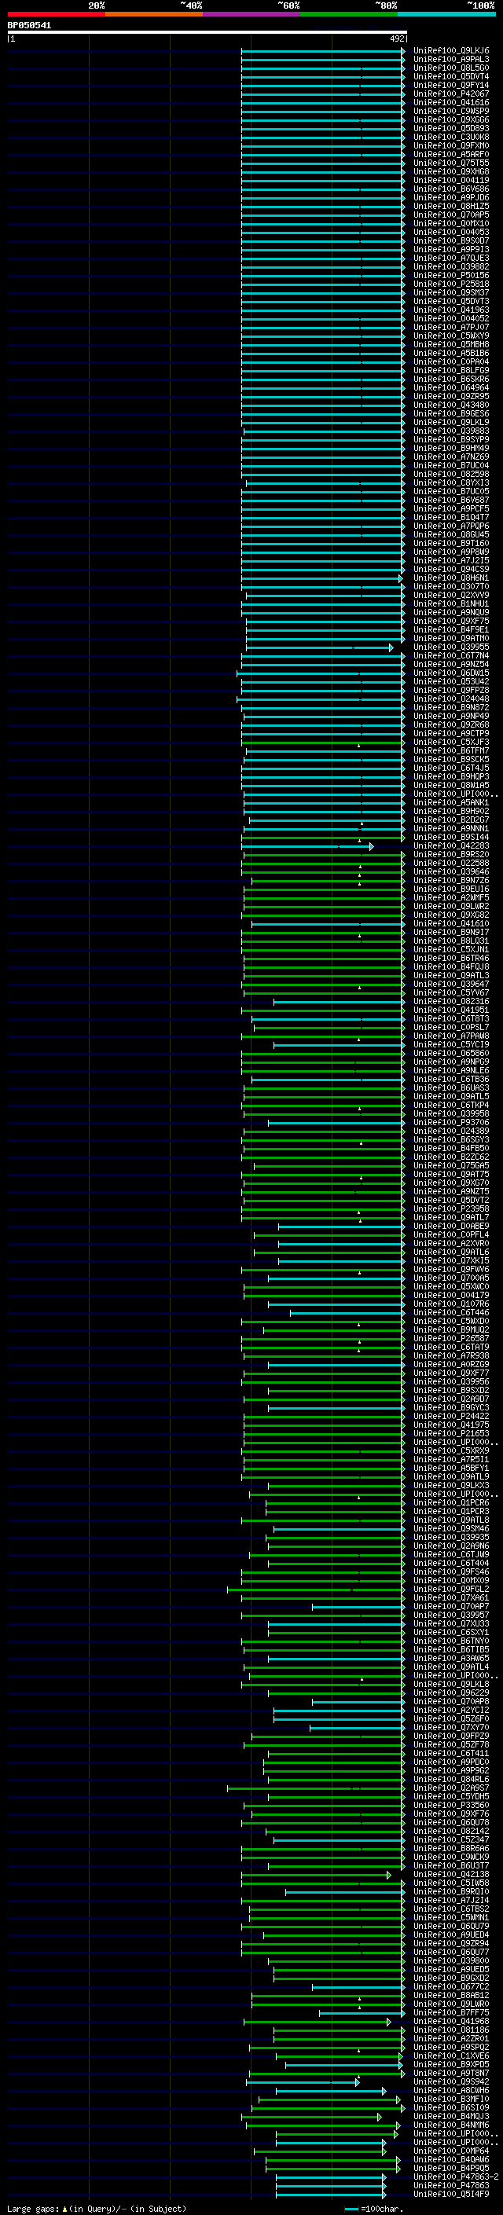Select the UniRef100_Q8H1Z5 label

tap(451, 207)
